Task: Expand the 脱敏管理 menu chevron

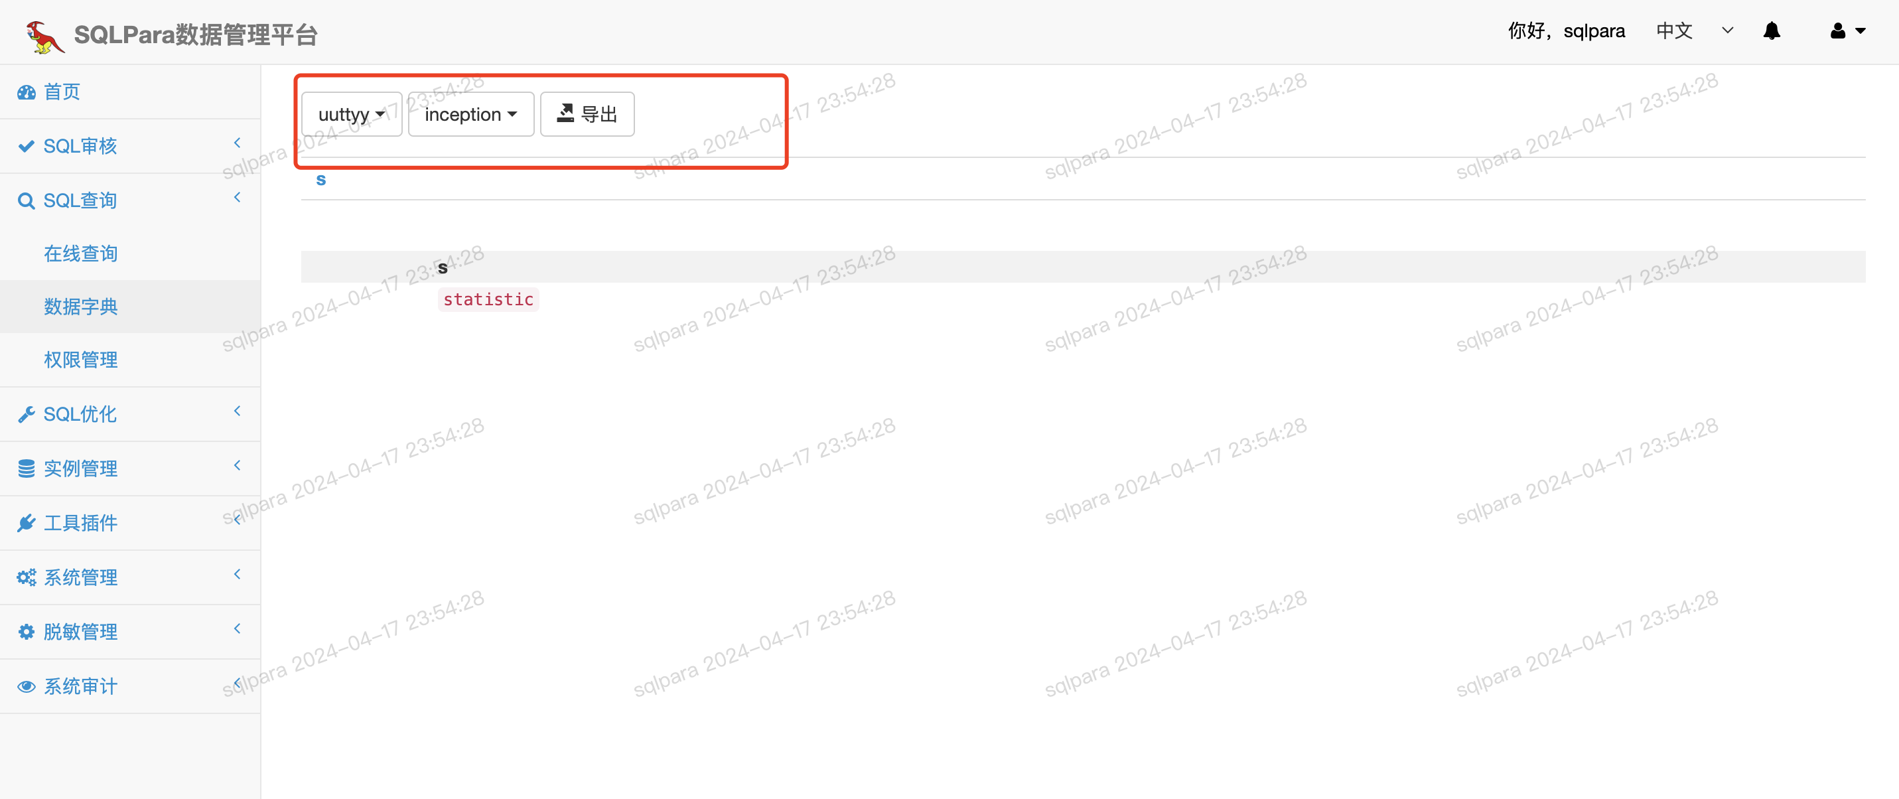Action: (x=238, y=628)
